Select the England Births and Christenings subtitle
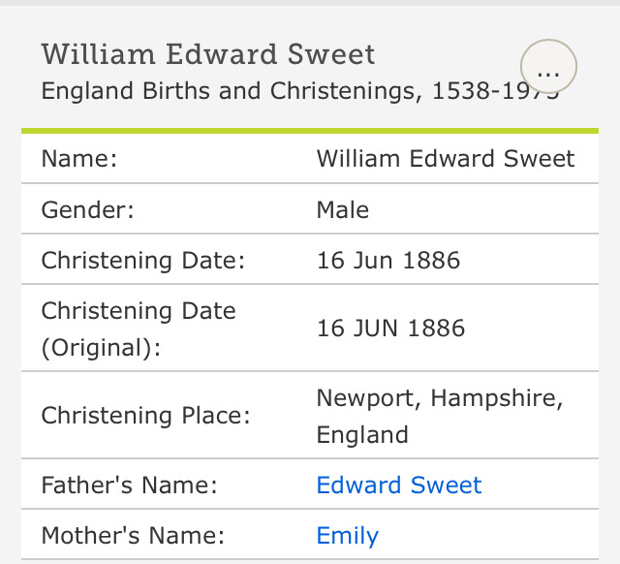The image size is (620, 564). 281,92
